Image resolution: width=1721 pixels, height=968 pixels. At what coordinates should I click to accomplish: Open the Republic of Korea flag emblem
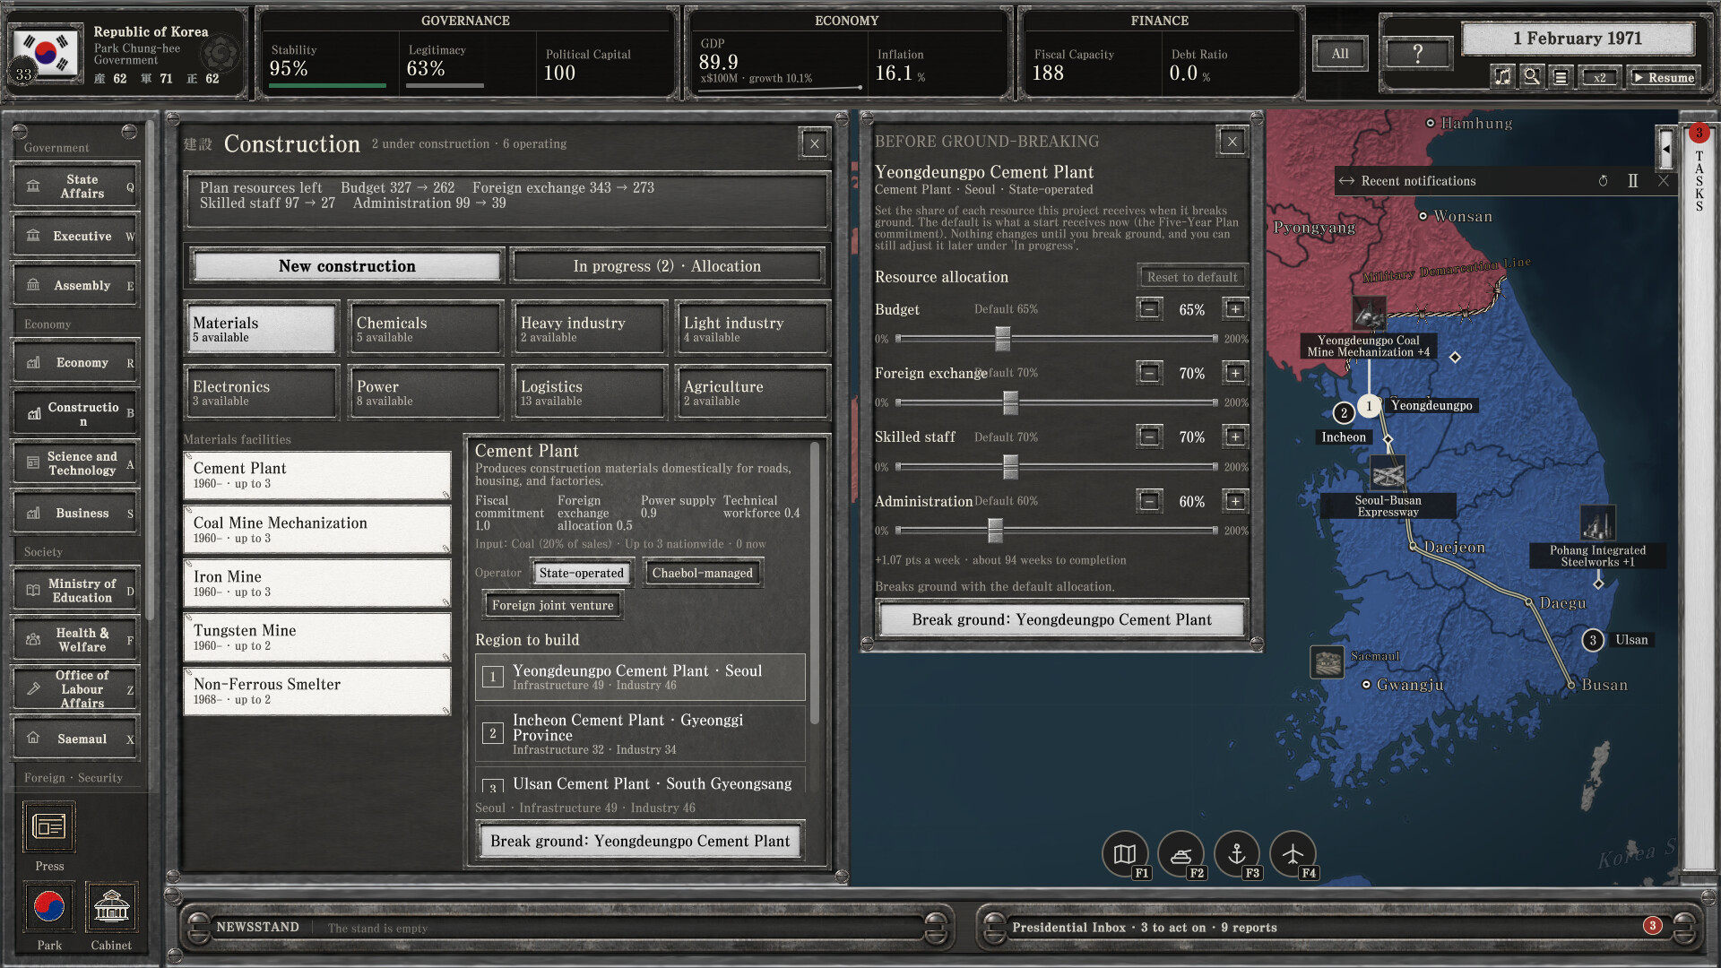pos(45,54)
